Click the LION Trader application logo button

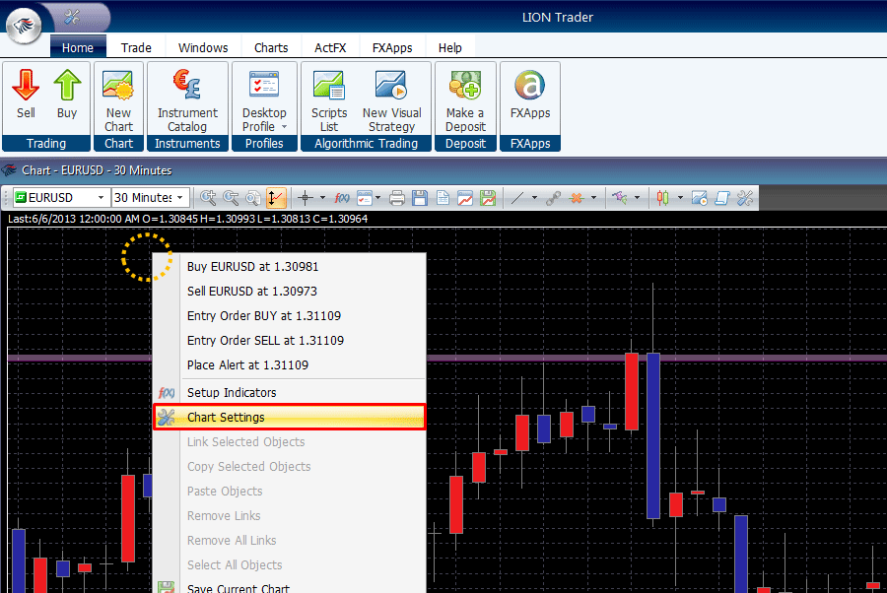pos(24,25)
